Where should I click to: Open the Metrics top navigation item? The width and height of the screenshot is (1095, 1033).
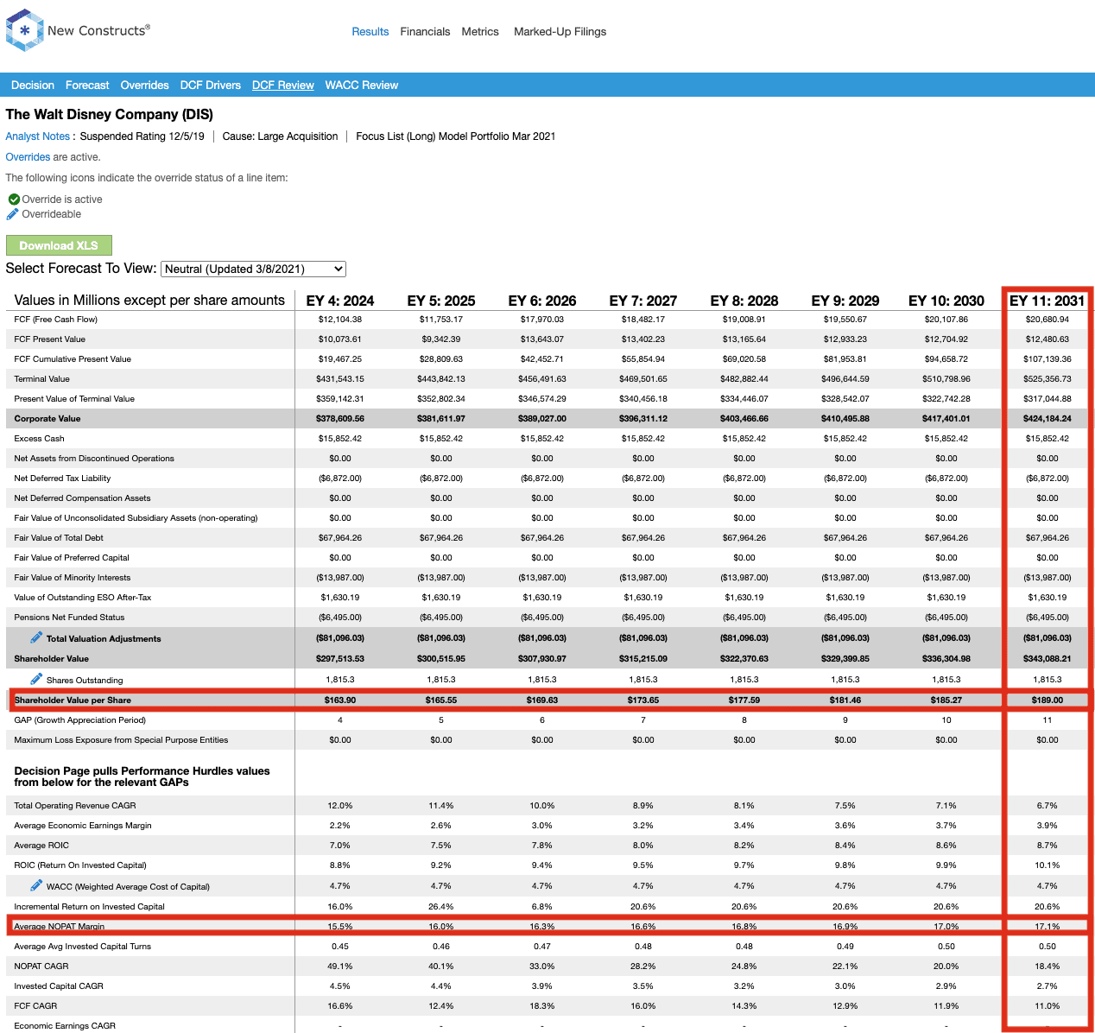[x=480, y=32]
